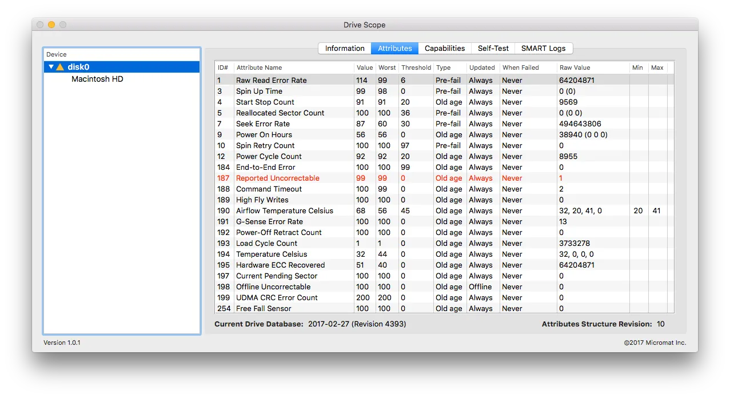Open the Capabilities tab
The image size is (730, 398).
point(445,48)
